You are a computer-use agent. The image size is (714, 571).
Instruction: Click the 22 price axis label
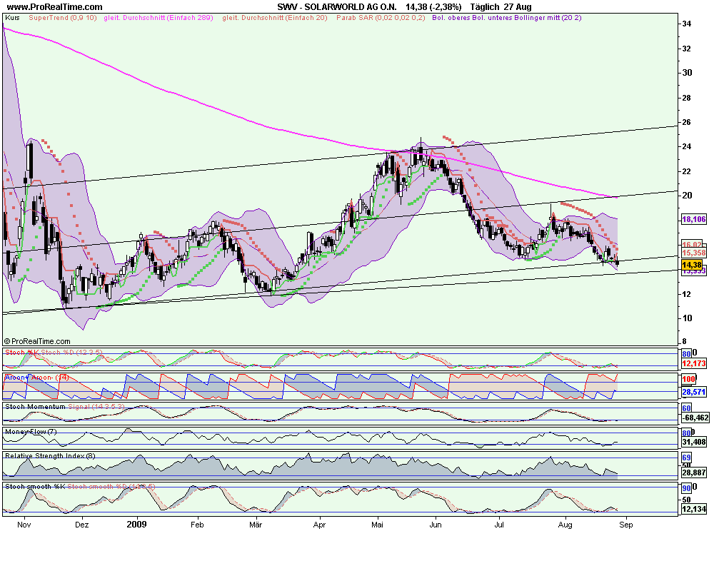(687, 171)
